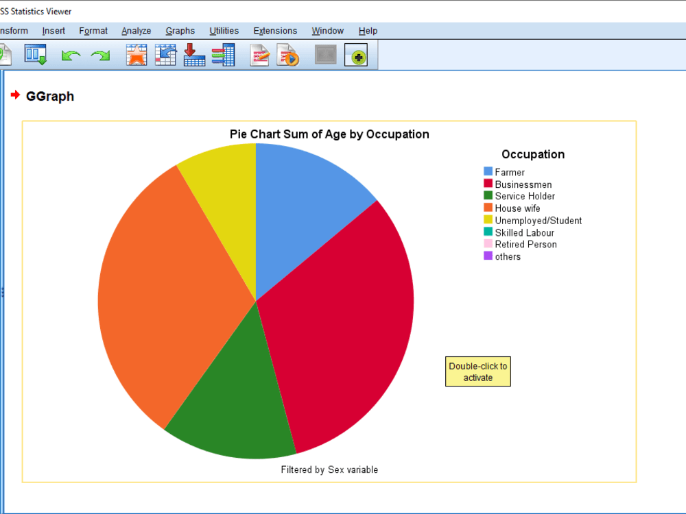The width and height of the screenshot is (686, 514).
Task: Click the Redo toolbar icon
Action: pyautogui.click(x=99, y=56)
